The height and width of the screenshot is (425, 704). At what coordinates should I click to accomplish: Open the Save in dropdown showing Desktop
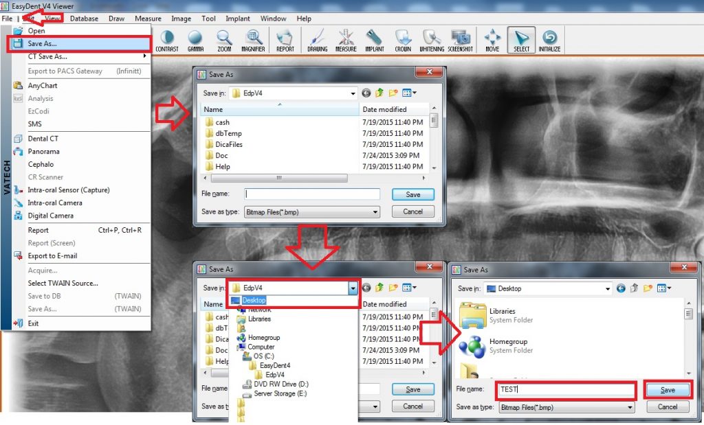click(608, 289)
